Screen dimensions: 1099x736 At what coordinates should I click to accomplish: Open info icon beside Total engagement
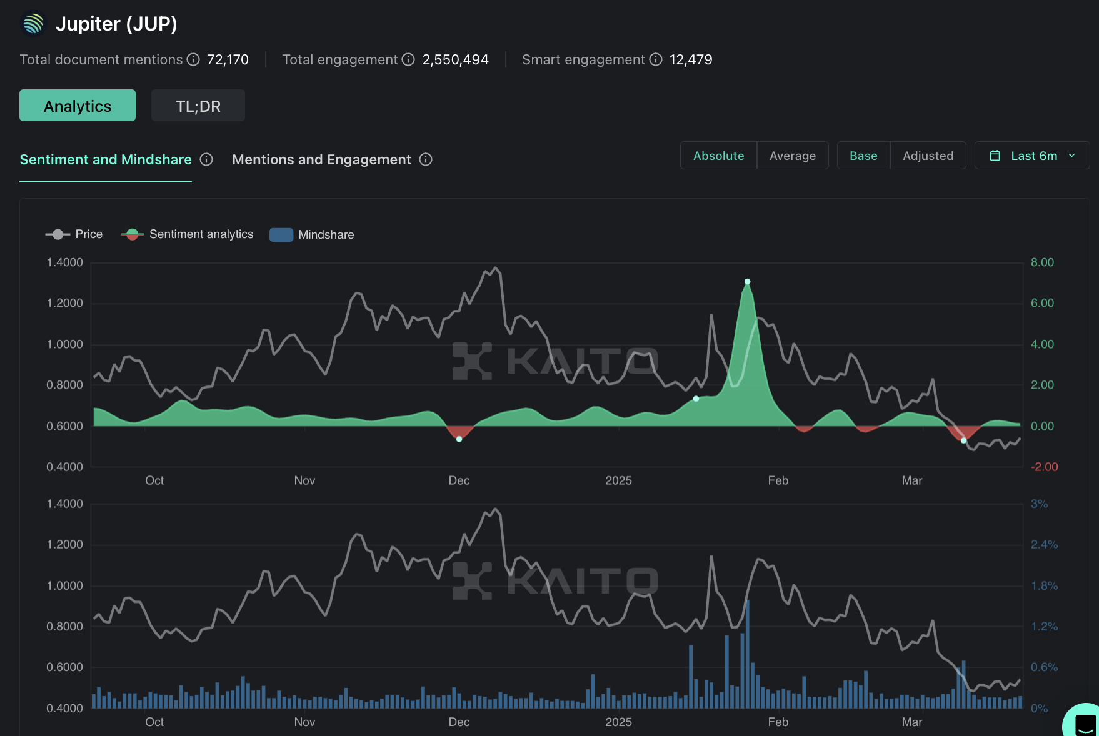[408, 59]
